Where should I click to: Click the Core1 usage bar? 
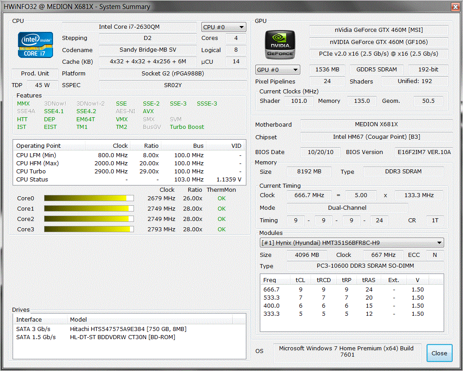coord(89,209)
